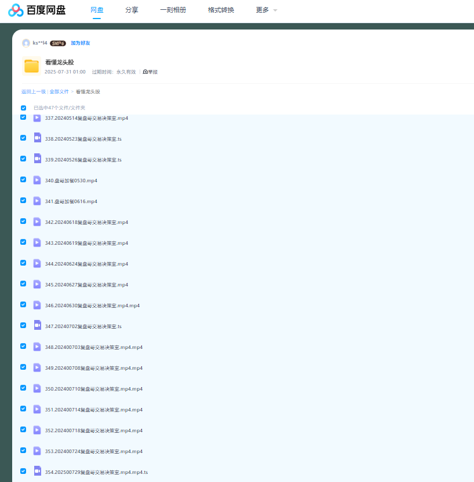The width and height of the screenshot is (474, 482).
Task: Click the ks**l4 user avatar icon
Action: pyautogui.click(x=26, y=43)
